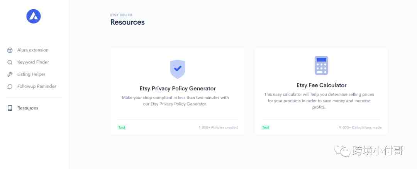Image resolution: width=417 pixels, height=169 pixels.
Task: Go to Keyword Finder page
Action: [33, 62]
